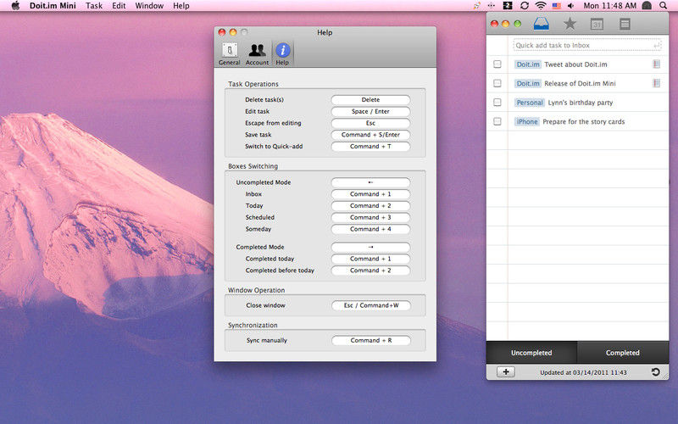Open the Window menu in menu bar
This screenshot has width=678, height=424.
tap(149, 6)
